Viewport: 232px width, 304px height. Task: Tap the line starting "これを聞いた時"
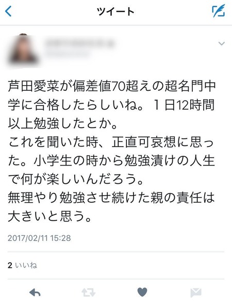[x=111, y=142]
